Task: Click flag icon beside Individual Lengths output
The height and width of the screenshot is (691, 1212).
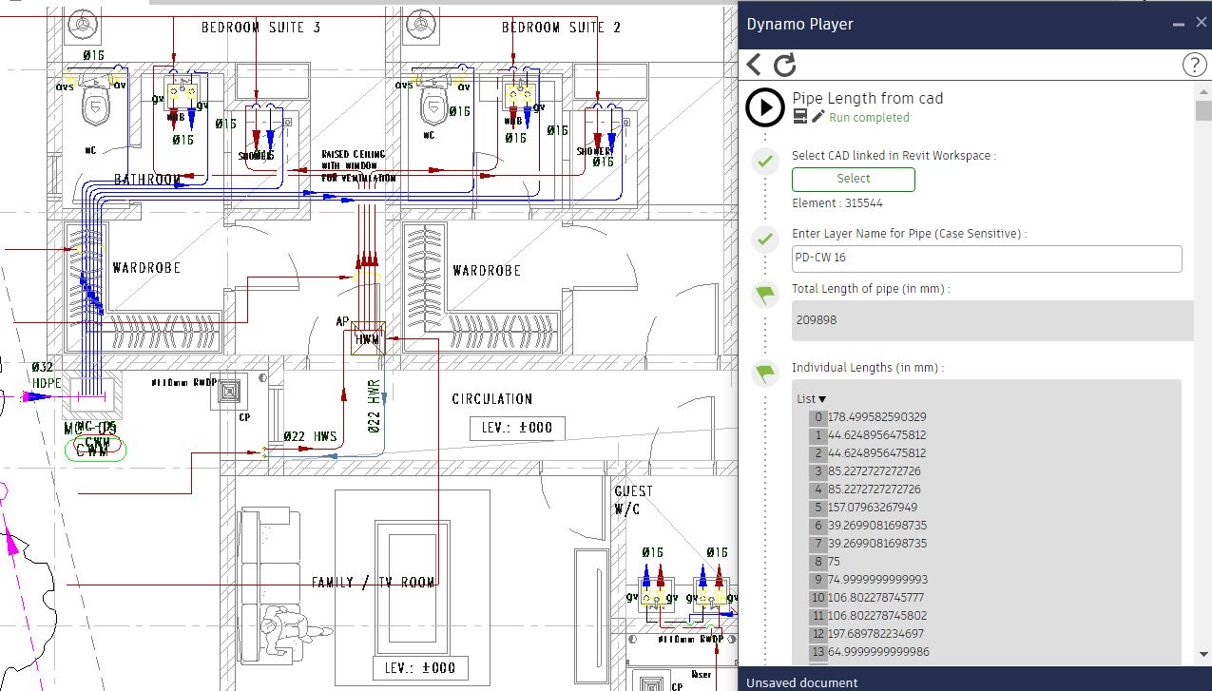Action: 765,373
